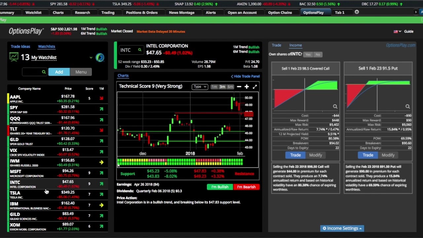Click the search icon next to INTC symbol
Viewport: 423px width, 238px height.
(x=139, y=50)
